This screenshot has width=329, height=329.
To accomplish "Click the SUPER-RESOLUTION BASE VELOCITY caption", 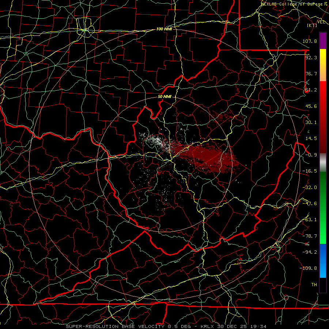I will point(115,326).
